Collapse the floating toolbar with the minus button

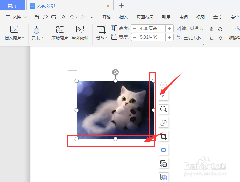(163, 85)
